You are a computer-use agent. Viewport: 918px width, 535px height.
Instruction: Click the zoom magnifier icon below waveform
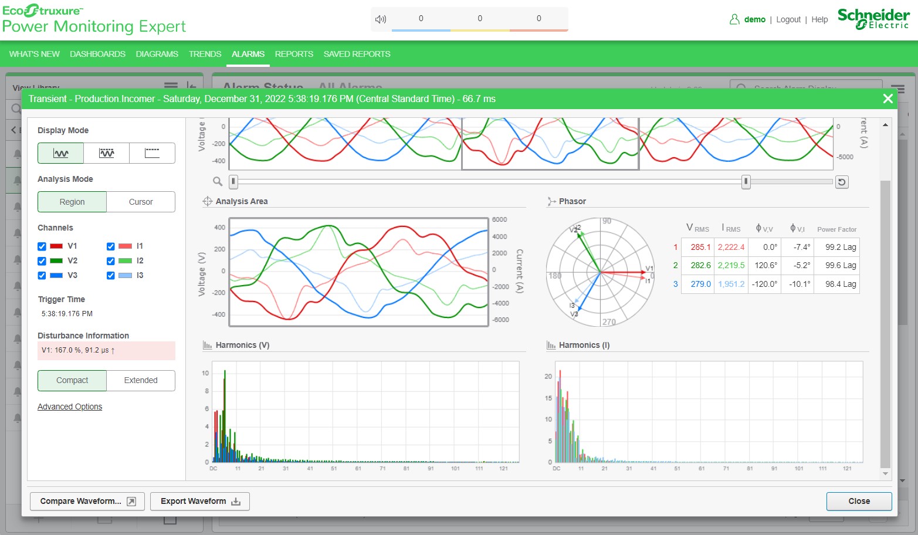(x=218, y=182)
